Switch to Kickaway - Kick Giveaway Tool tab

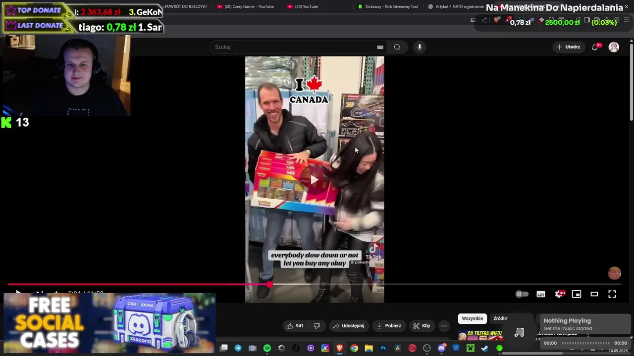click(x=388, y=6)
